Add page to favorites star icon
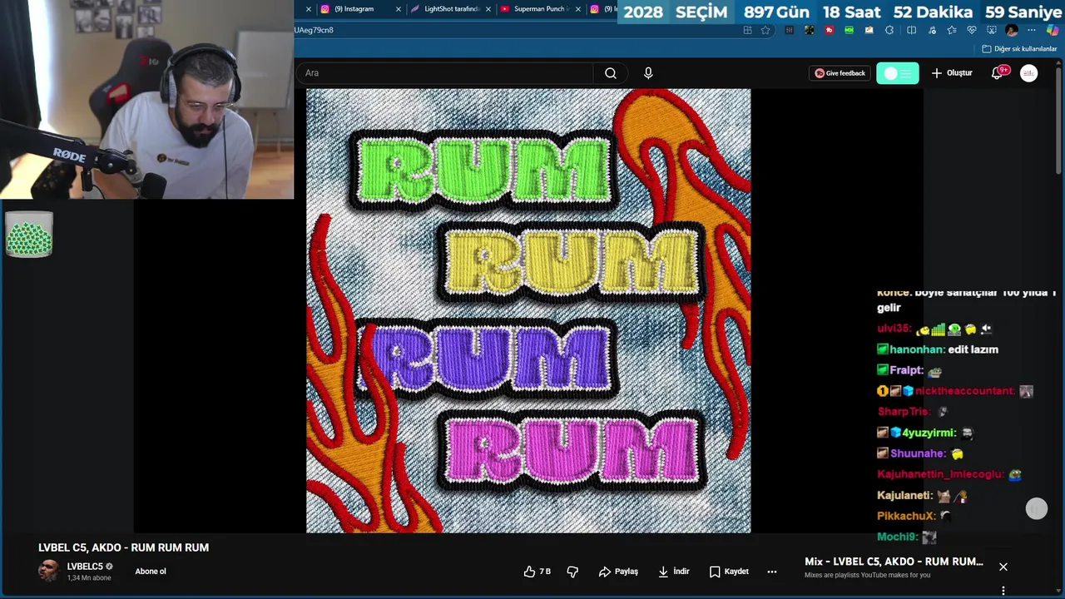The image size is (1065, 599). 765,30
